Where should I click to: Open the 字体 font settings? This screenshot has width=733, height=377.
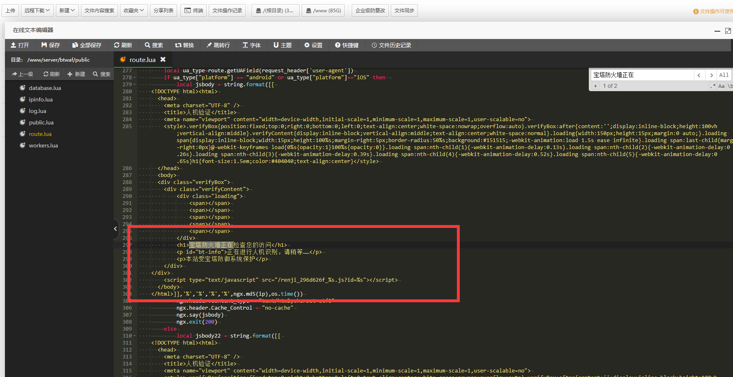(x=251, y=45)
